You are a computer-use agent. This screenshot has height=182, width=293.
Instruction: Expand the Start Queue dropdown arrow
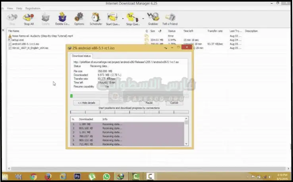click(123, 19)
